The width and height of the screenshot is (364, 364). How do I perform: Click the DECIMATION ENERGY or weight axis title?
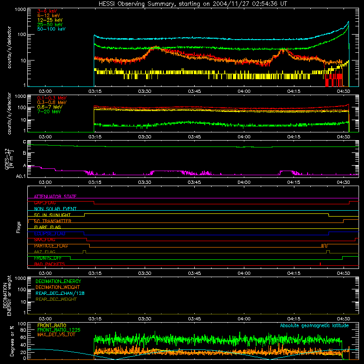(x=7, y=295)
